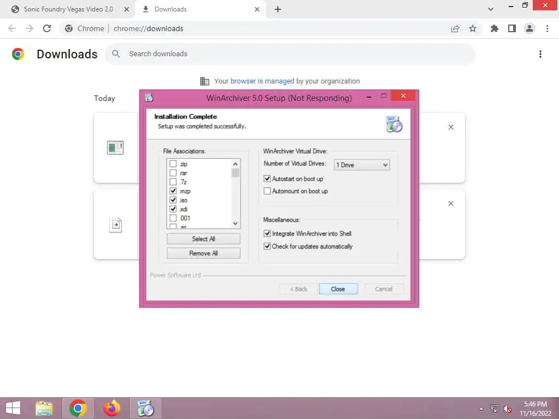Toggle Integrate WinArchiver into Shell
The height and width of the screenshot is (419, 559).
click(x=267, y=234)
